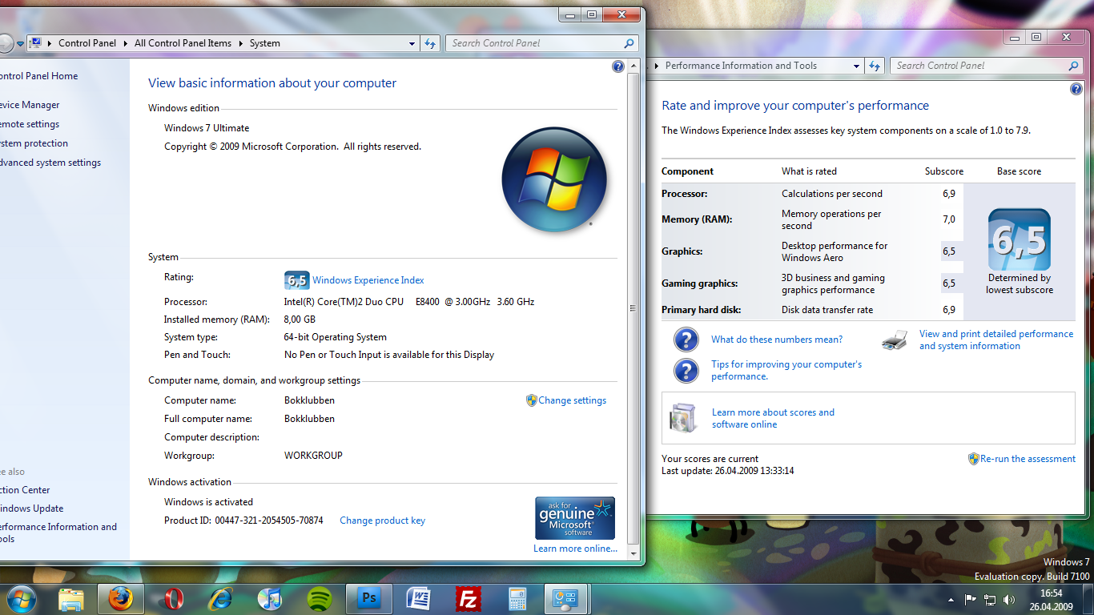The height and width of the screenshot is (615, 1094).
Task: Select Control Panel breadcrumb segment
Action: [87, 43]
